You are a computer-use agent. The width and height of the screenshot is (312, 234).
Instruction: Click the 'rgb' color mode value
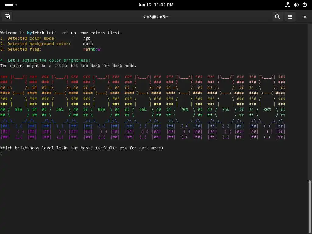click(87, 38)
